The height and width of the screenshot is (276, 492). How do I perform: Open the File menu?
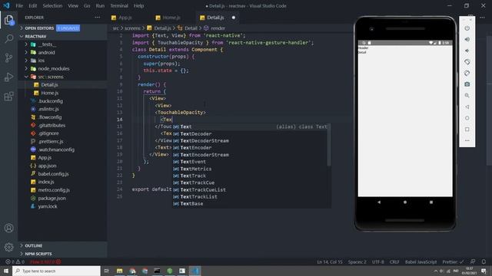19,5
